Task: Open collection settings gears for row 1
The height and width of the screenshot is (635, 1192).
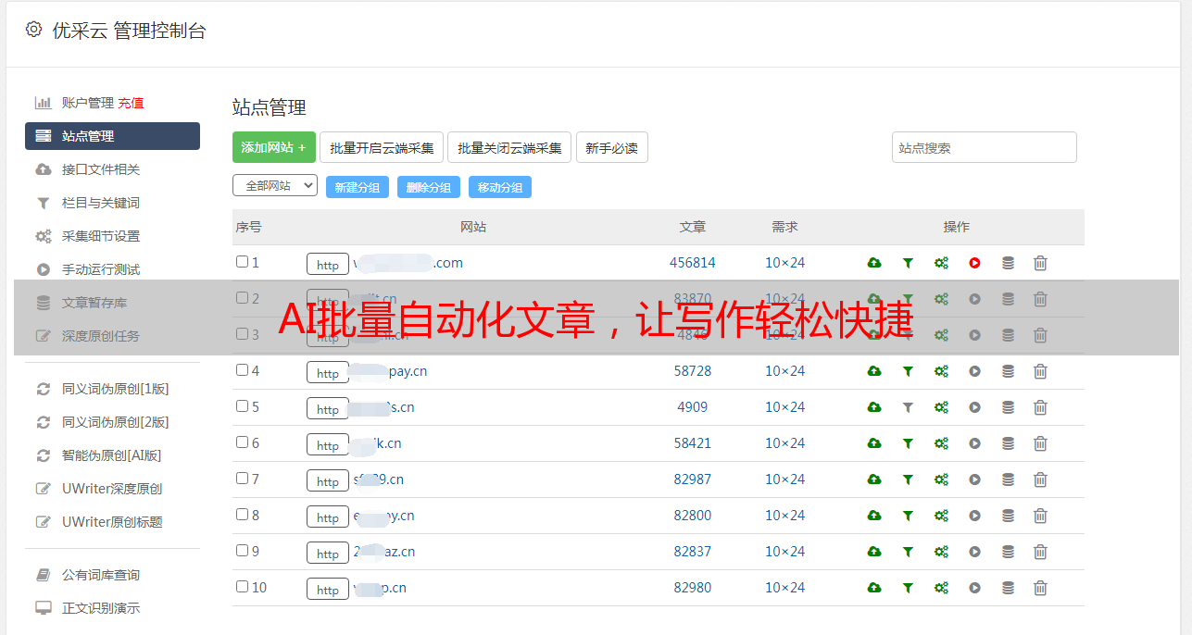Action: click(x=941, y=263)
